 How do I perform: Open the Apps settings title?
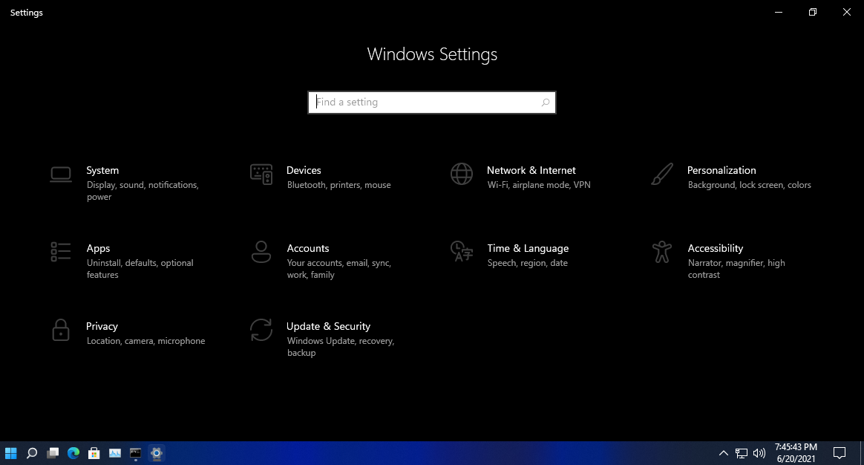pos(98,248)
